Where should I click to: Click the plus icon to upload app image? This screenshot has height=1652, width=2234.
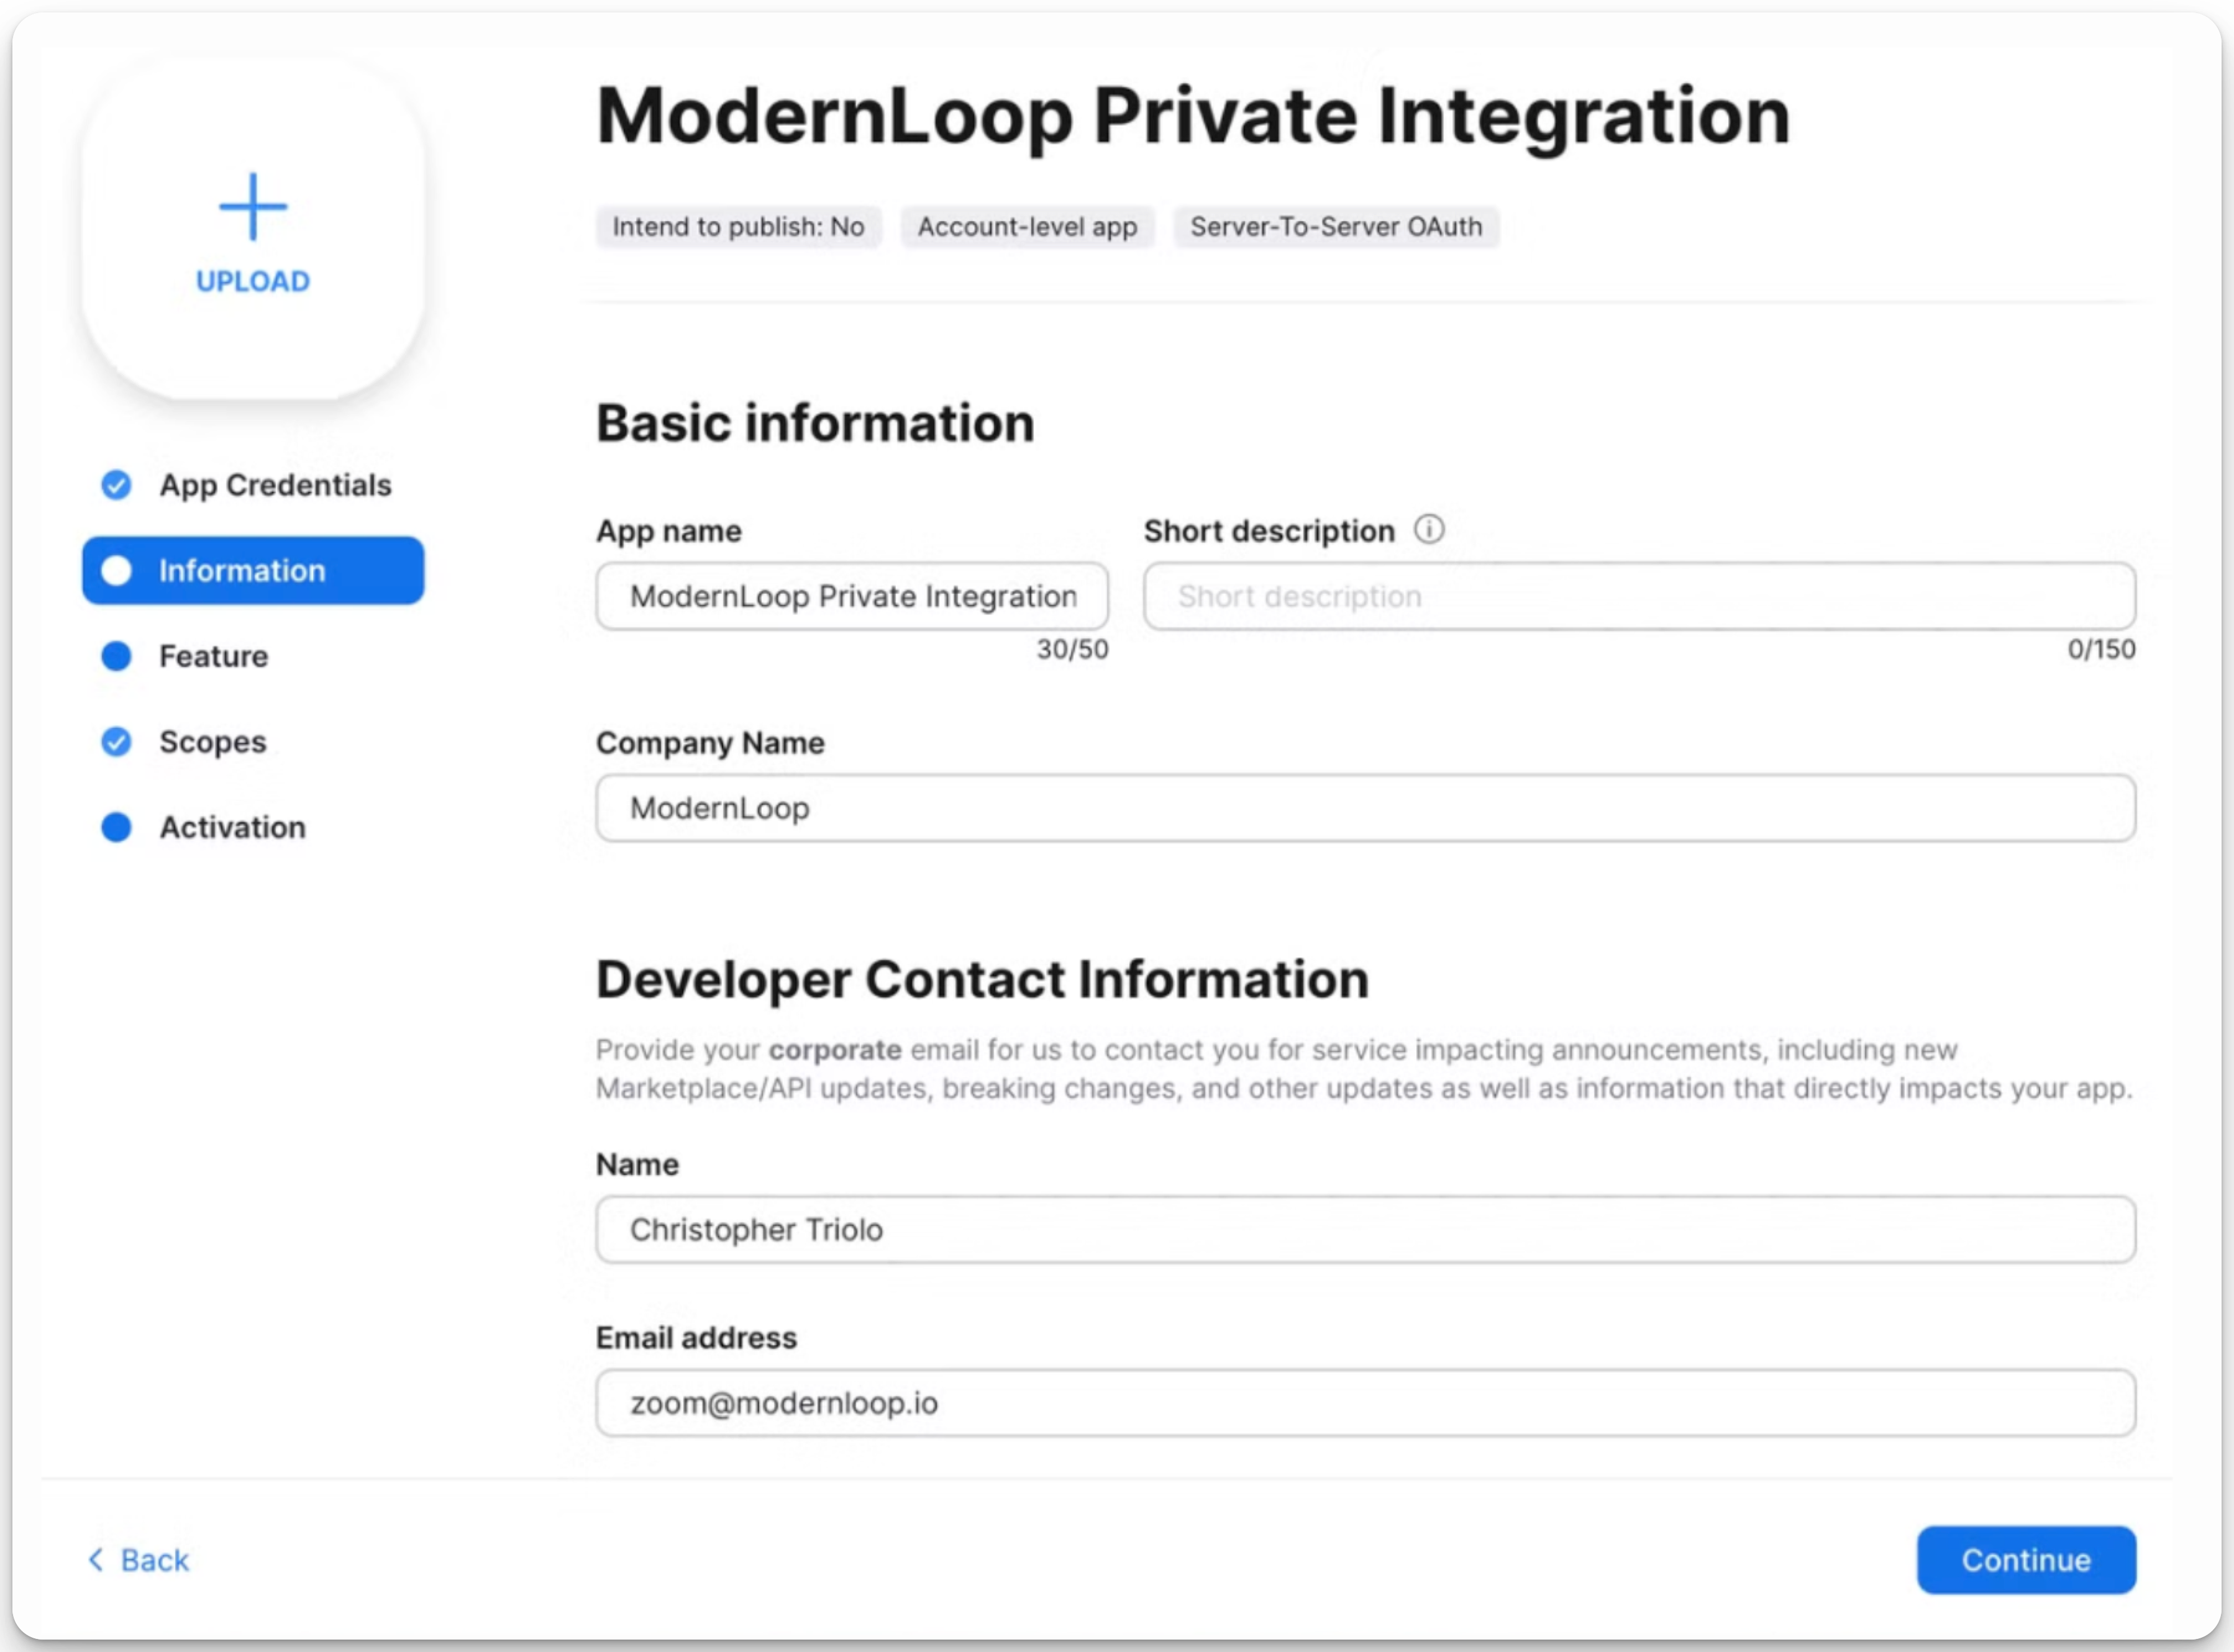coord(253,207)
